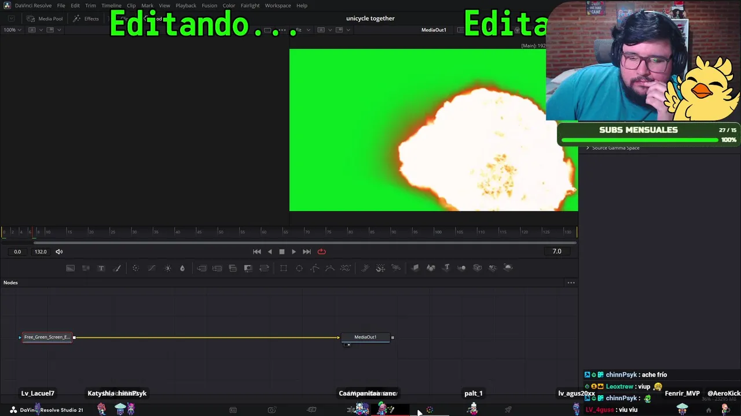This screenshot has height=416, width=741.
Task: Add a FastNoise node from toolbar
Action: pos(86,268)
